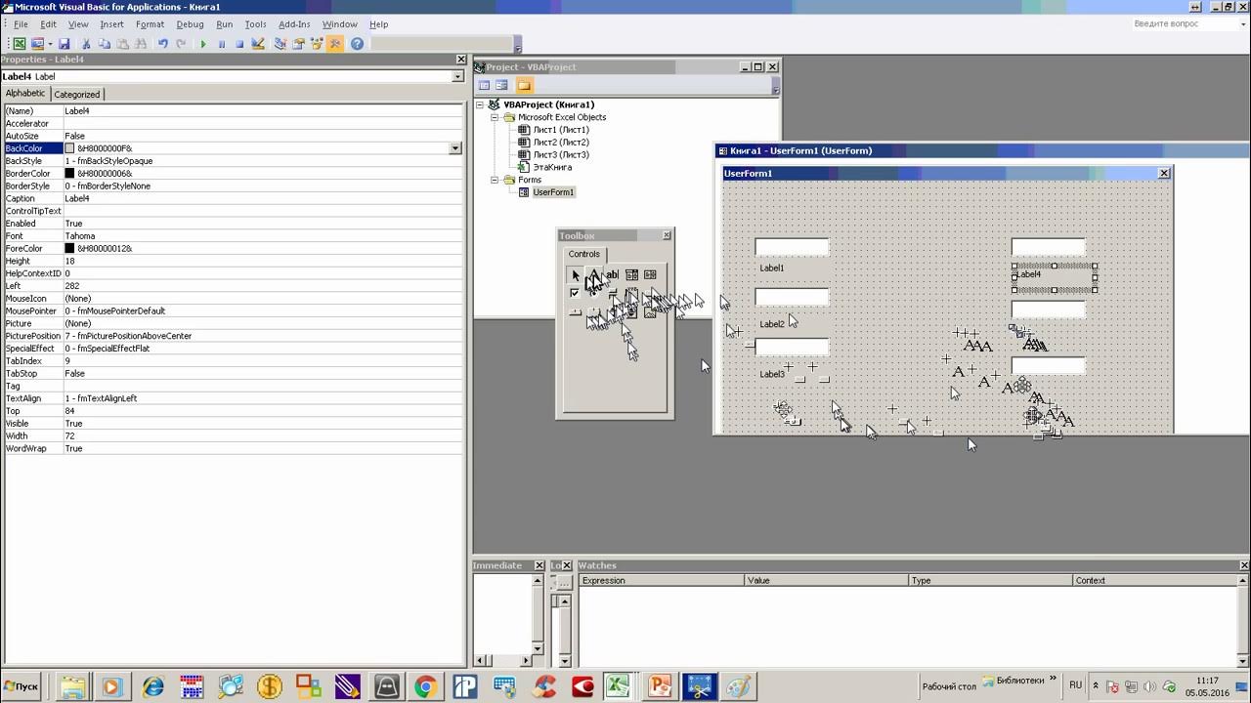Select the Alphabetic properties tab
1251x703 pixels.
(25, 94)
